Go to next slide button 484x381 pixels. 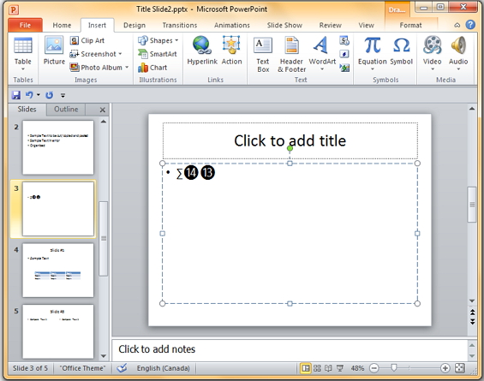click(472, 321)
